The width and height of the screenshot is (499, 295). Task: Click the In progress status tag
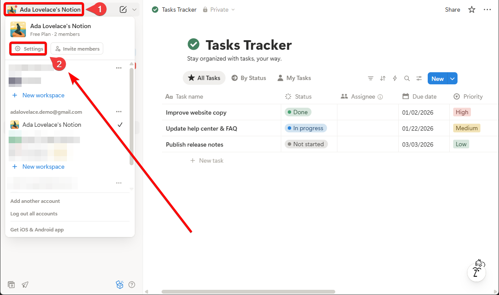[305, 128]
